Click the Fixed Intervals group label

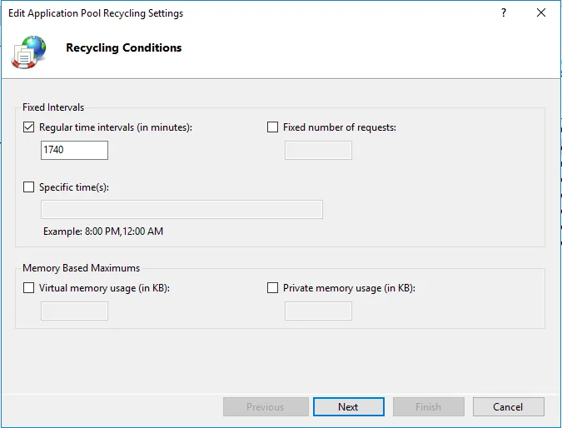point(53,107)
